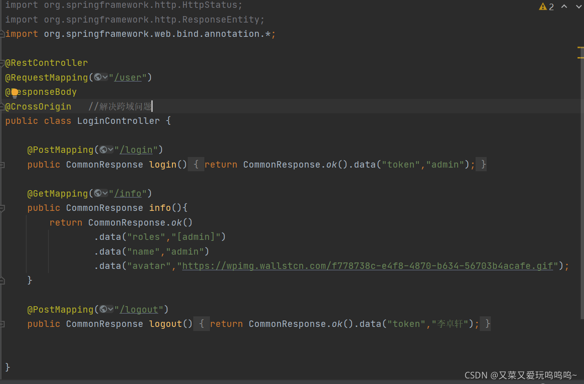Image resolution: width=584 pixels, height=384 pixels.
Task: Click the method name "info"
Action: click(x=160, y=208)
